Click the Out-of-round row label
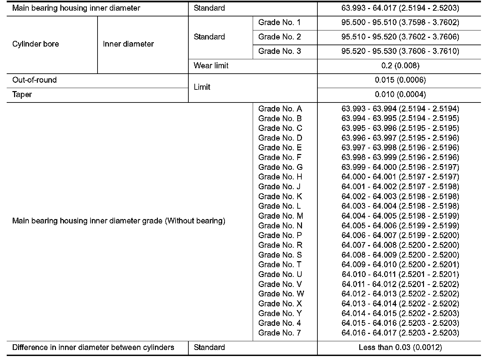 tap(35, 80)
